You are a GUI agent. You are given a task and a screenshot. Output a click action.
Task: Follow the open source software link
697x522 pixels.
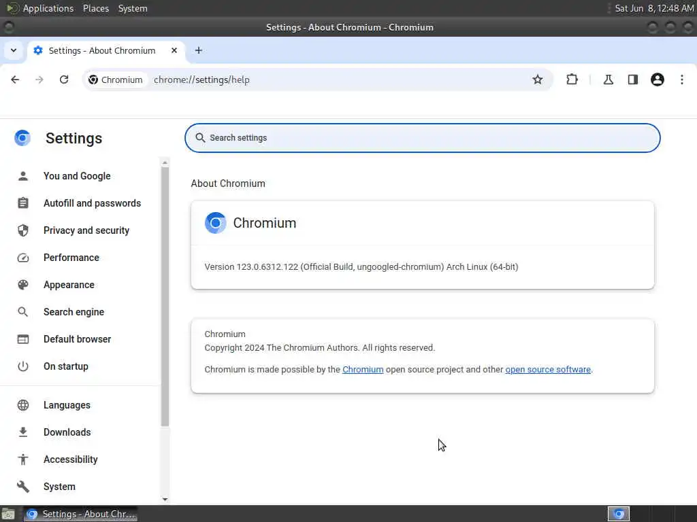coord(548,370)
